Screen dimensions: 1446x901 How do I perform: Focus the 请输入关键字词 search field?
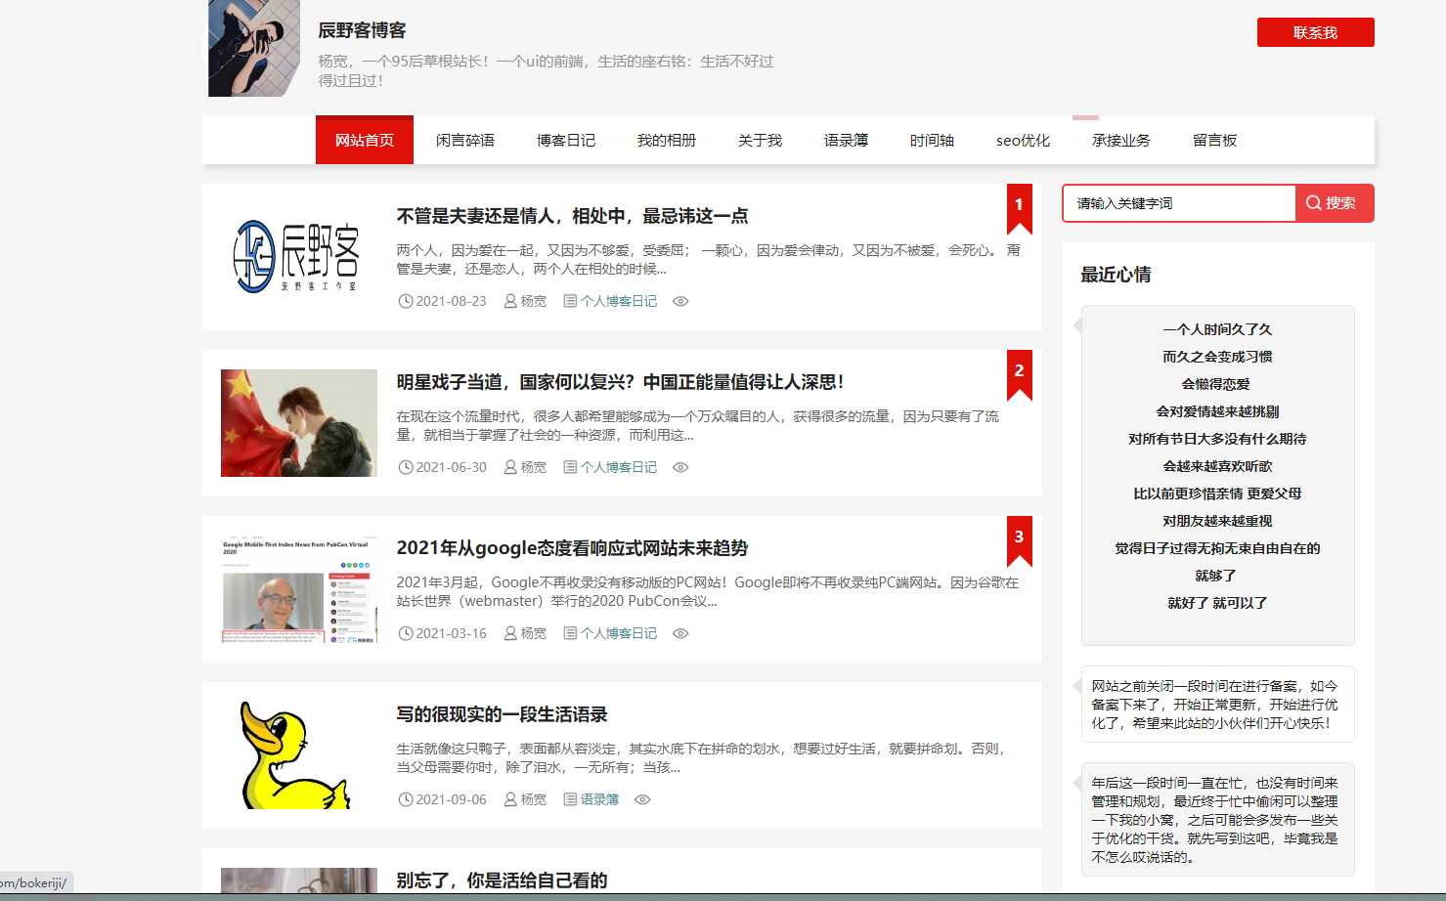coord(1179,203)
